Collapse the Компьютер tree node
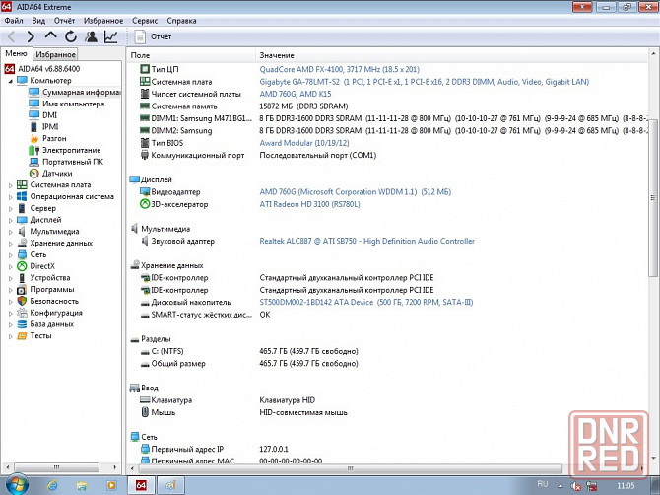Screen dimensions: 660x495 coord(11,81)
